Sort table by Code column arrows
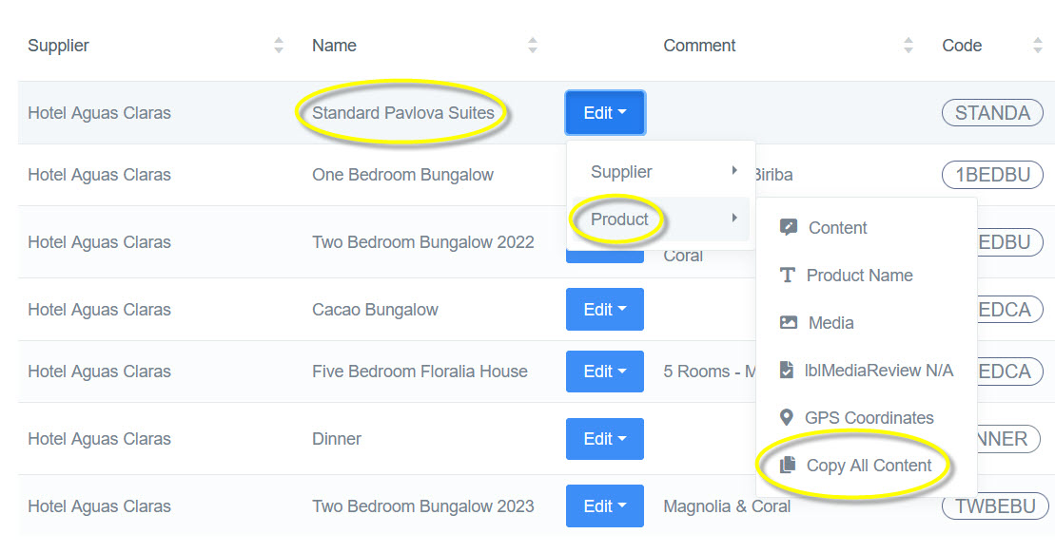 (1037, 46)
